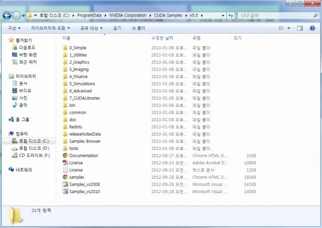
Task: Open the recent locations dropdown arrow
Action: pyautogui.click(x=23, y=16)
